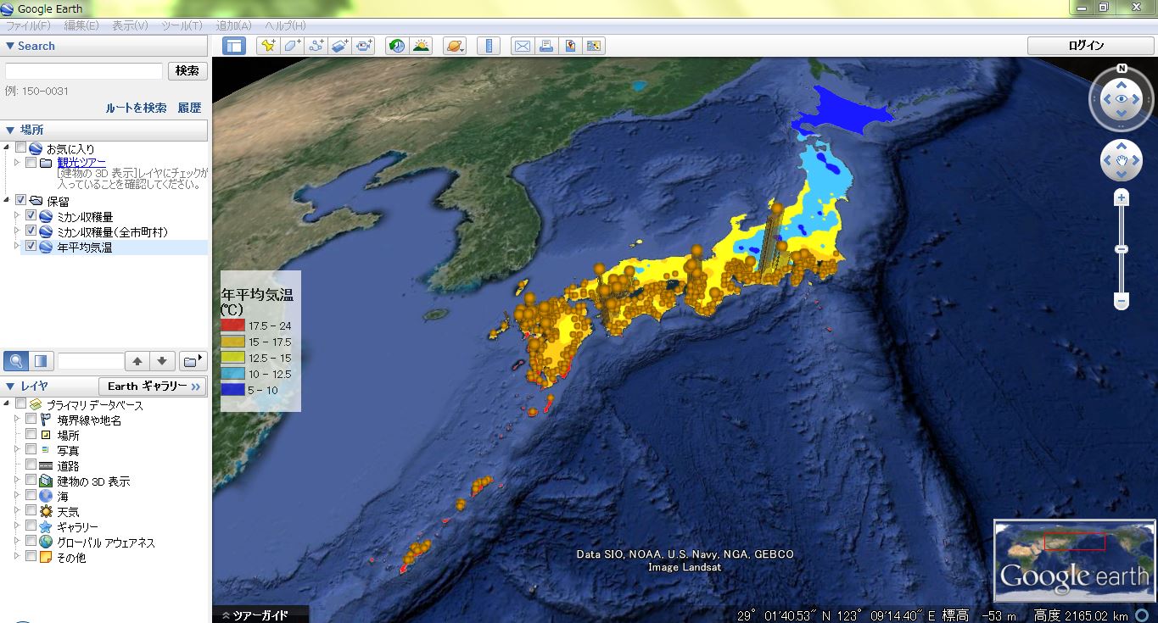Select the Add Path tool
Image resolution: width=1158 pixels, height=623 pixels.
[x=316, y=46]
